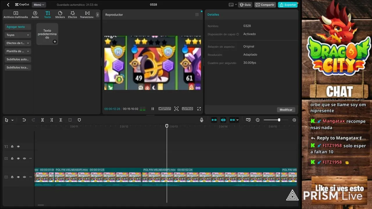Show more tabs with the right chevron
Screen dimensions: 372x209
[97, 15]
